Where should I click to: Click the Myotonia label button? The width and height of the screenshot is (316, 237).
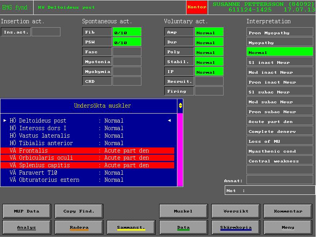click(x=97, y=62)
